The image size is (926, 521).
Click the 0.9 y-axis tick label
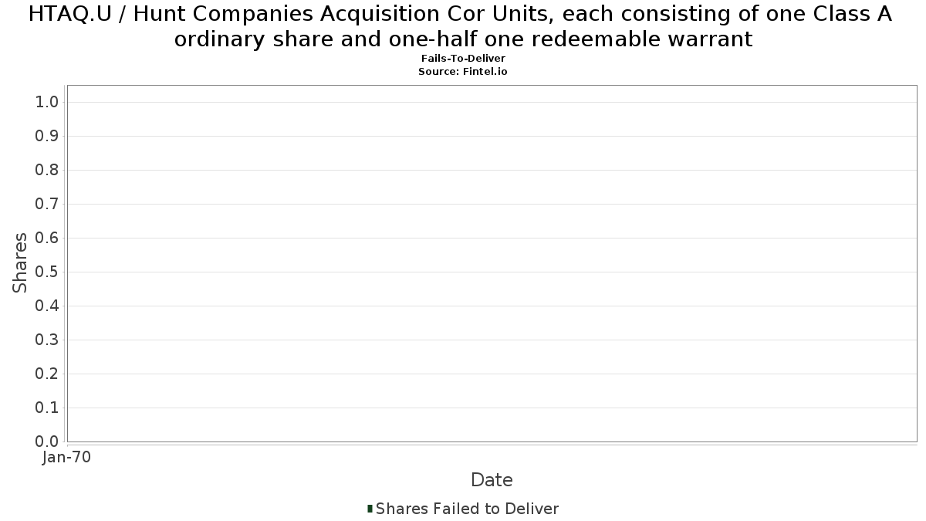point(48,136)
